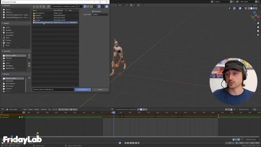The width and height of the screenshot is (261, 147).
Task: Open the dope sheet Select menu
Action: [31, 109]
